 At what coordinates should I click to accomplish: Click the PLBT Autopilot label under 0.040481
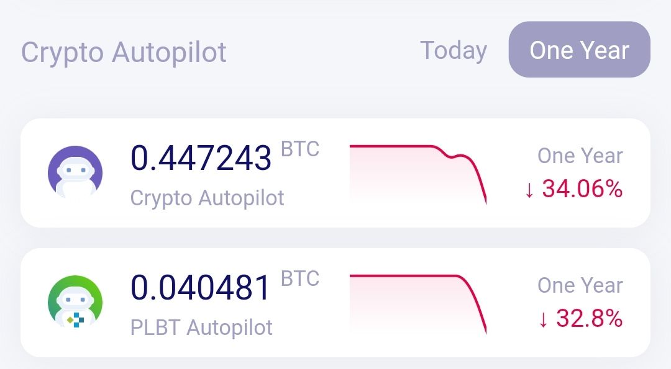click(201, 327)
